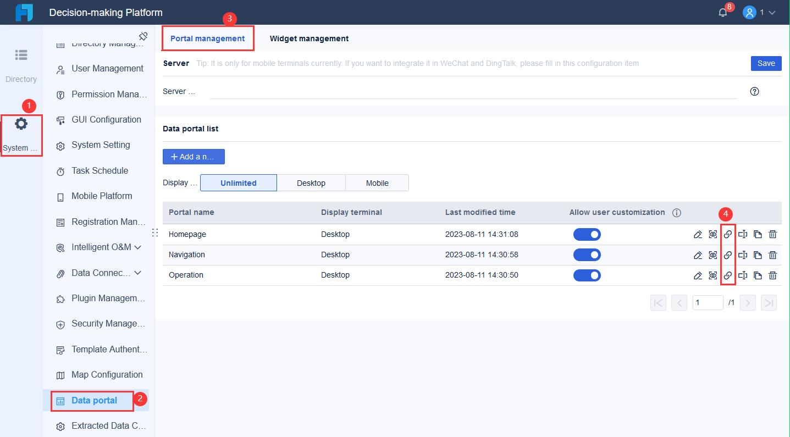Delete the Operation portal via the trash icon
The height and width of the screenshot is (437, 790).
[x=772, y=275]
